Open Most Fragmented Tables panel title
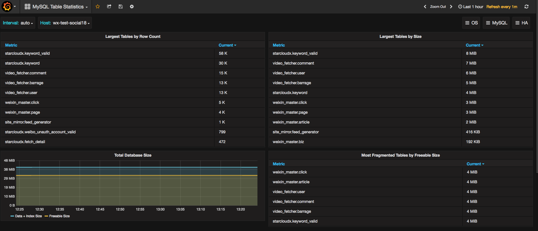 (x=401, y=155)
